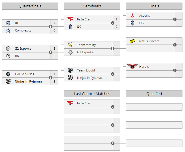
Task: Click the Astralis logo in Finals
Action: click(x=132, y=16)
